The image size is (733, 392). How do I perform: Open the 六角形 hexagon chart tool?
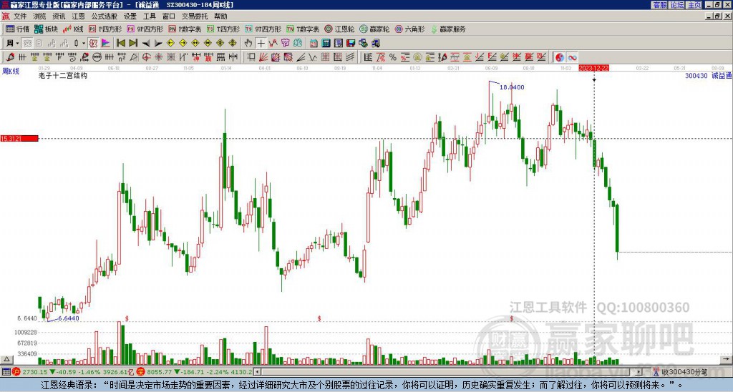[410, 29]
